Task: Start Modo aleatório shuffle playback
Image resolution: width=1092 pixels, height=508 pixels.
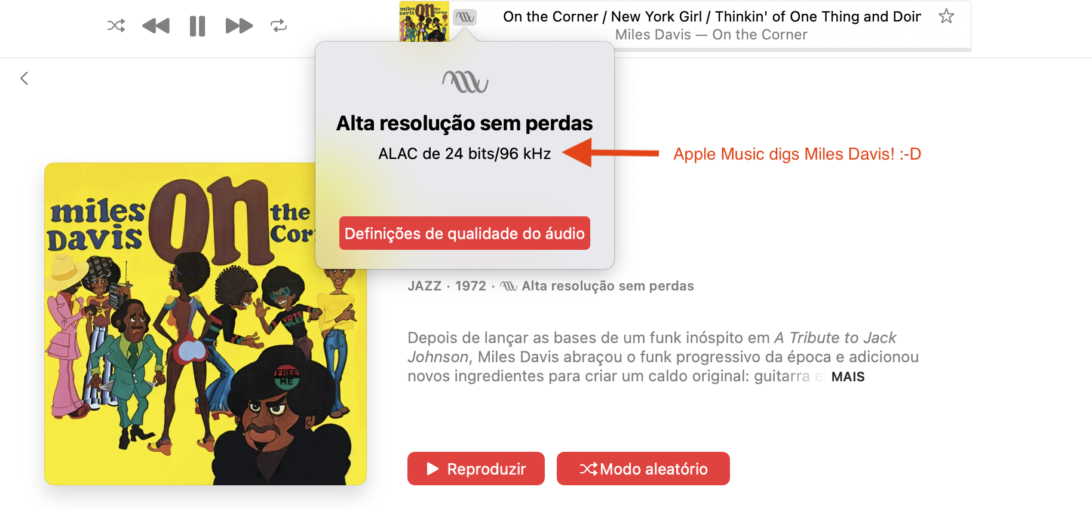Action: click(643, 469)
